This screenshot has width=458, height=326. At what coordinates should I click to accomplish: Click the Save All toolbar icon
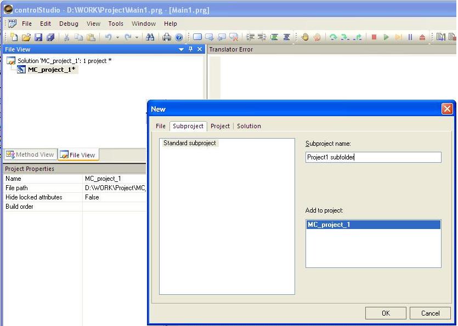coord(50,37)
